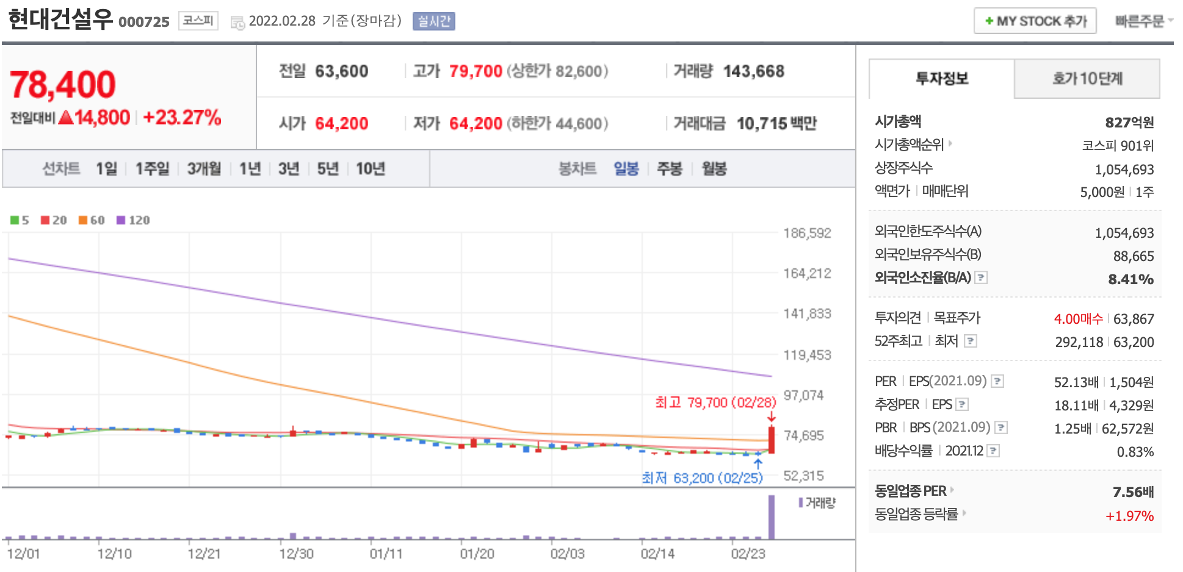This screenshot has height=572, width=1183.
Task: Switch to the 투자정보 tab
Action: pos(942,79)
